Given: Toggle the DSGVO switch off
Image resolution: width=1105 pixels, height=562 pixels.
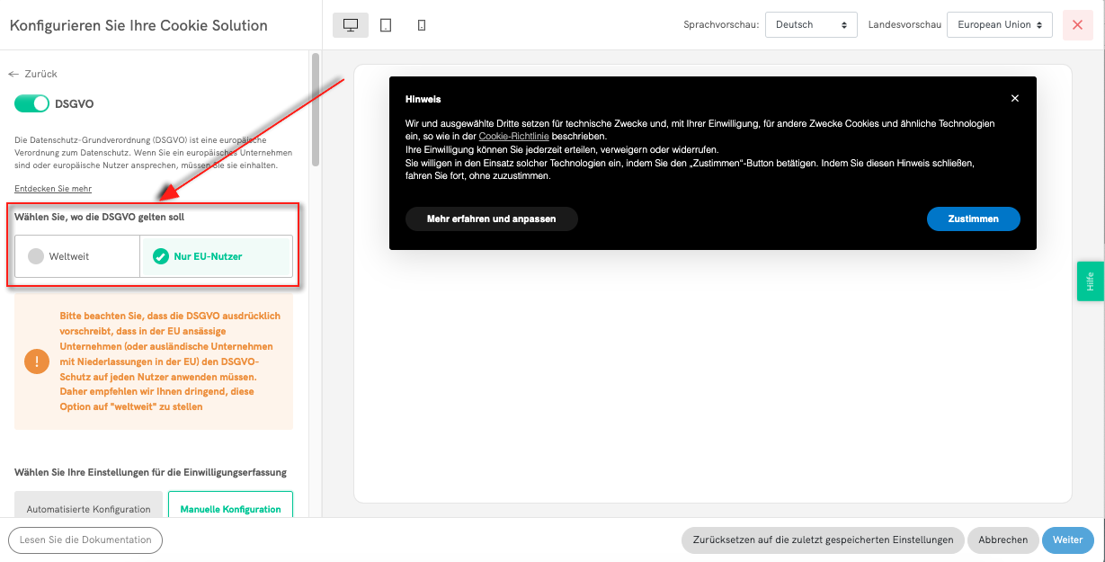Looking at the screenshot, I should (31, 103).
